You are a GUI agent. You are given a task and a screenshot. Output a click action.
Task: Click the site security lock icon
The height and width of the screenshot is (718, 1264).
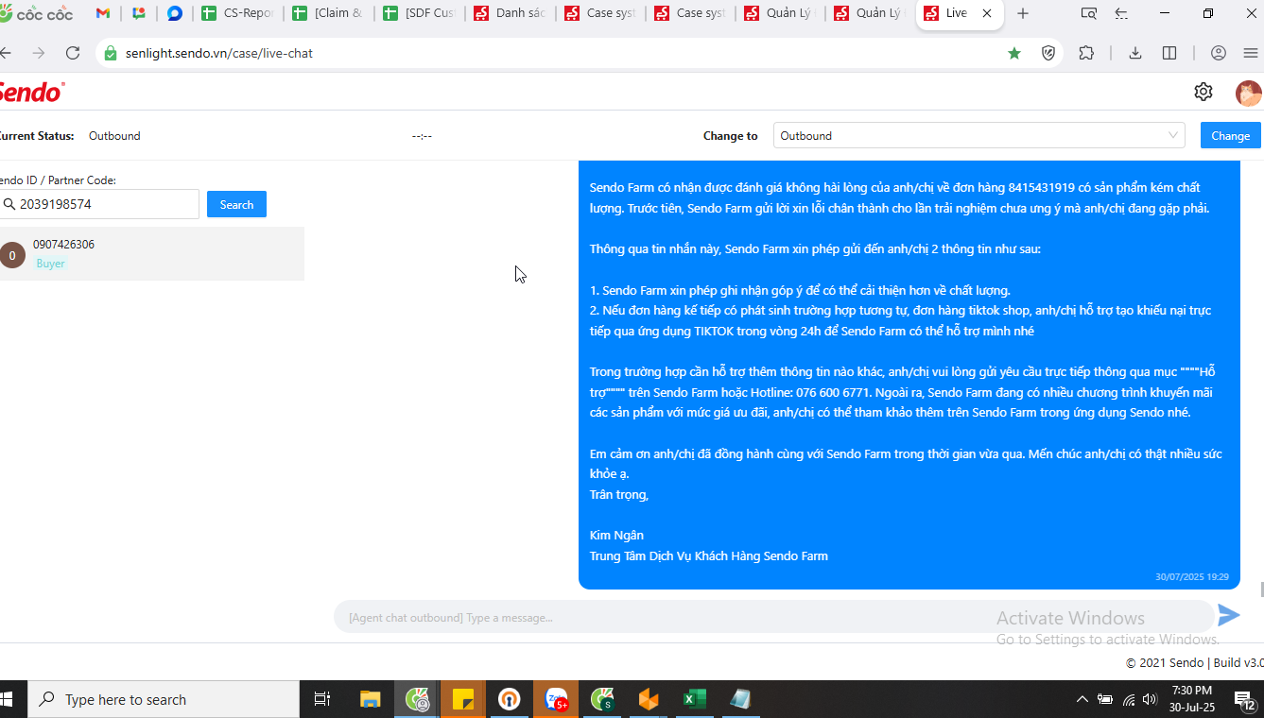110,53
